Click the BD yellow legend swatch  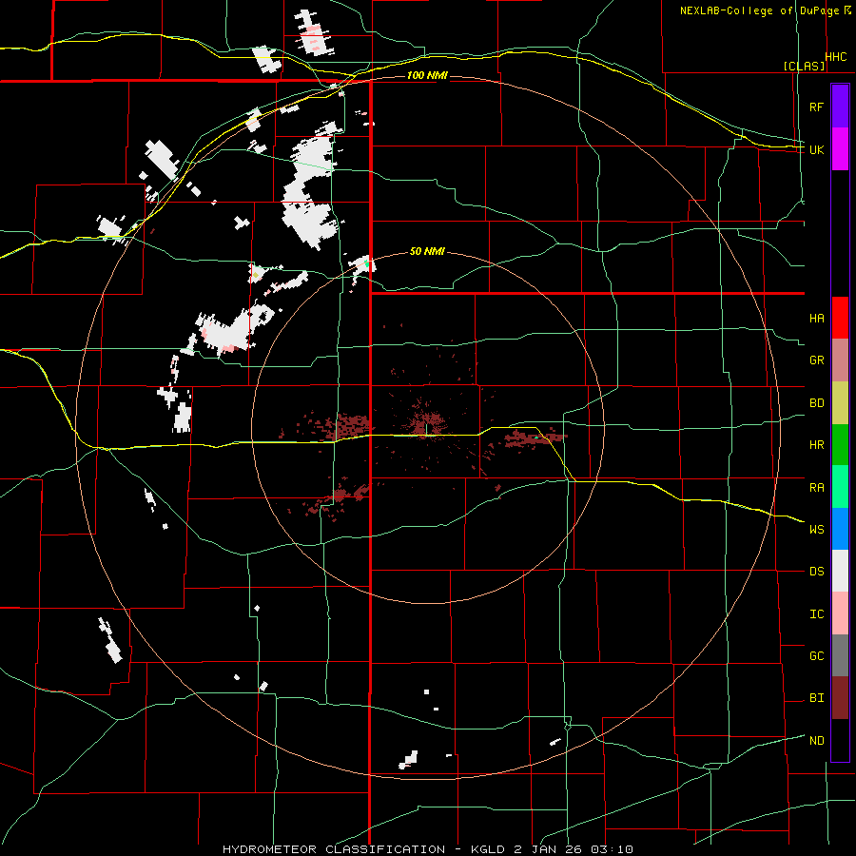(x=840, y=403)
